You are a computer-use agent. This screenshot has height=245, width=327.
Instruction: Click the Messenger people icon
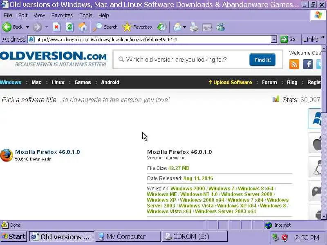[x=220, y=27]
